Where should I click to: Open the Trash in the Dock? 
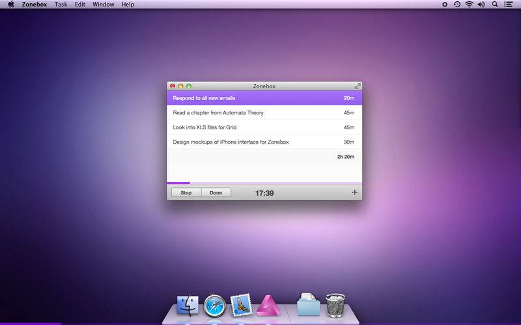(x=335, y=305)
